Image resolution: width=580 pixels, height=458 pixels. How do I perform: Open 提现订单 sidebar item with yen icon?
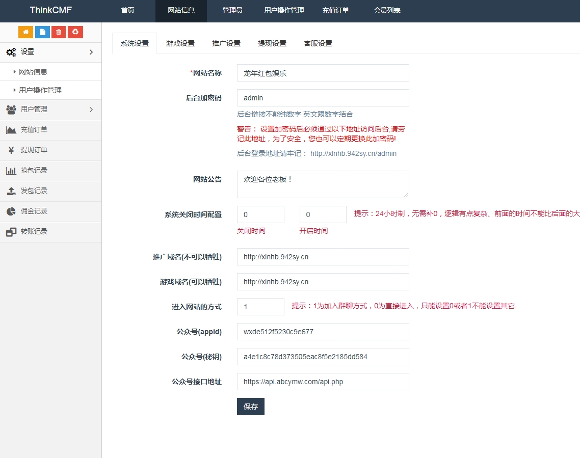click(34, 150)
